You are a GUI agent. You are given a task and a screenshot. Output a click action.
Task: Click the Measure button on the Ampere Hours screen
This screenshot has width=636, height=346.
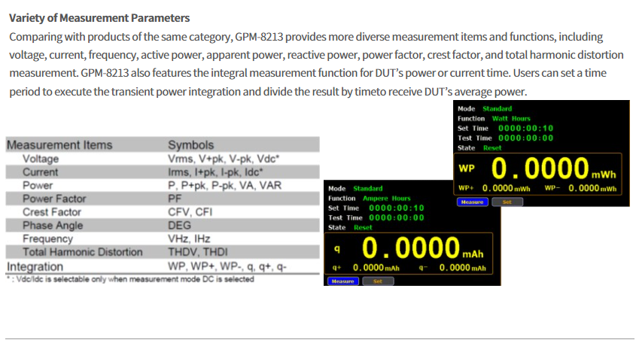[x=342, y=281]
